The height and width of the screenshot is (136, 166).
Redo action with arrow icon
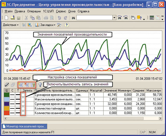(x=66, y=18)
